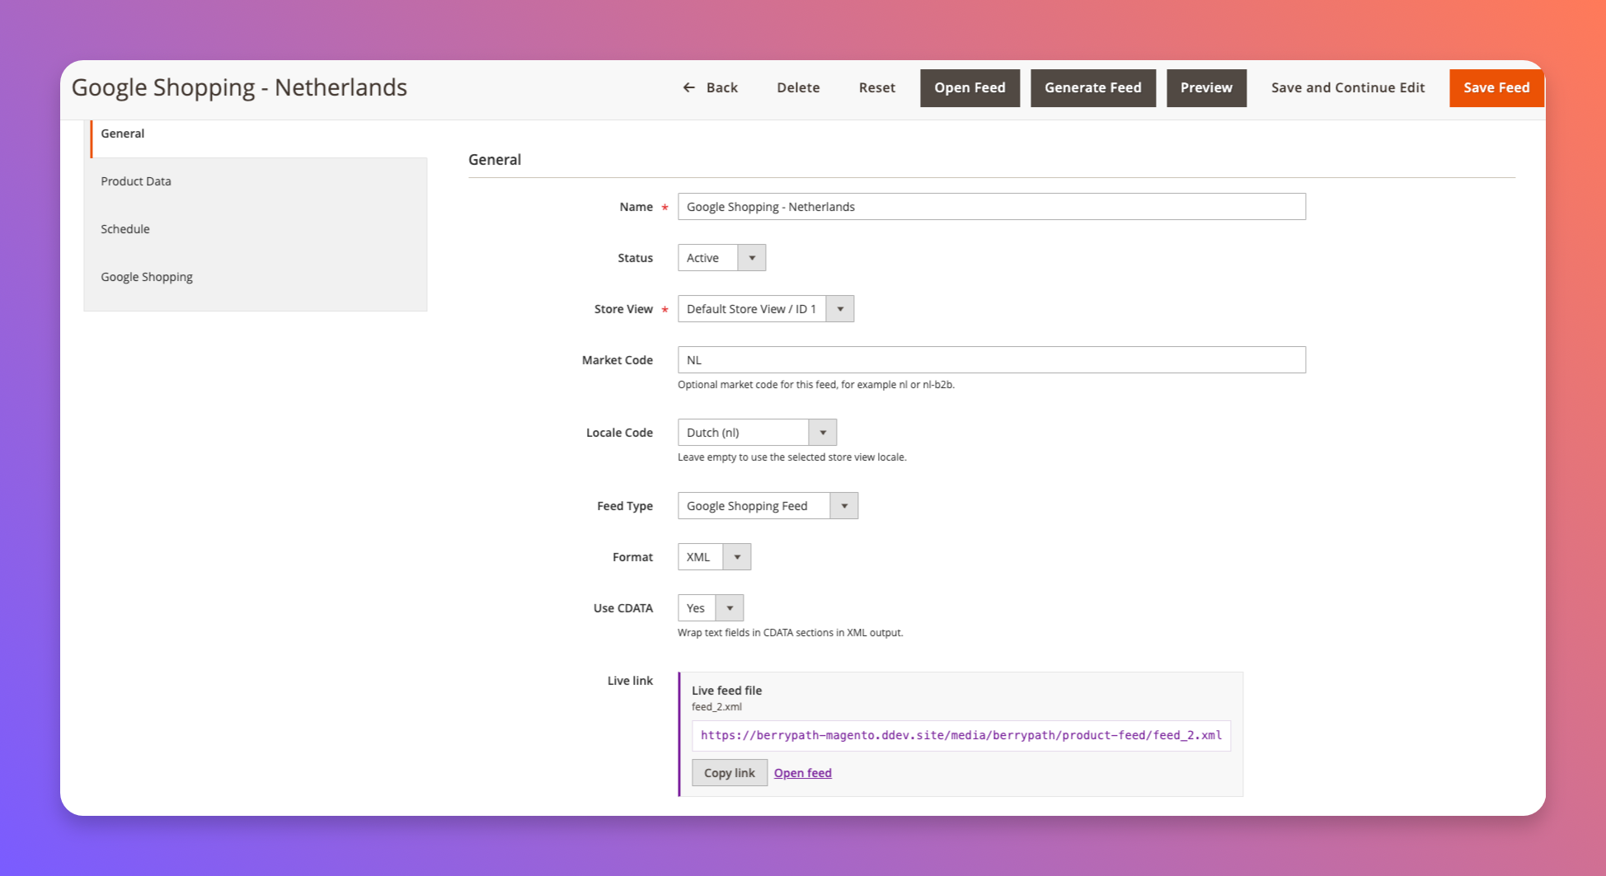The height and width of the screenshot is (876, 1606).
Task: Click the Market Code hint text
Action: pos(815,385)
